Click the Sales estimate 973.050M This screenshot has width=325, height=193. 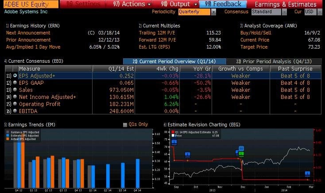coord(121,90)
